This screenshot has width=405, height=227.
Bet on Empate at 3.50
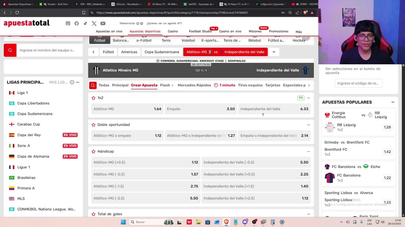pyautogui.click(x=201, y=109)
